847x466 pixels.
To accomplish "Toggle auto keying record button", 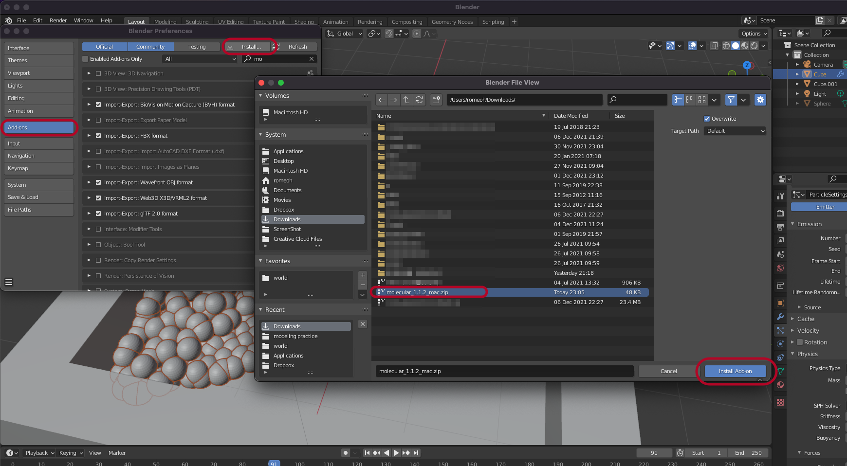I will coord(346,453).
